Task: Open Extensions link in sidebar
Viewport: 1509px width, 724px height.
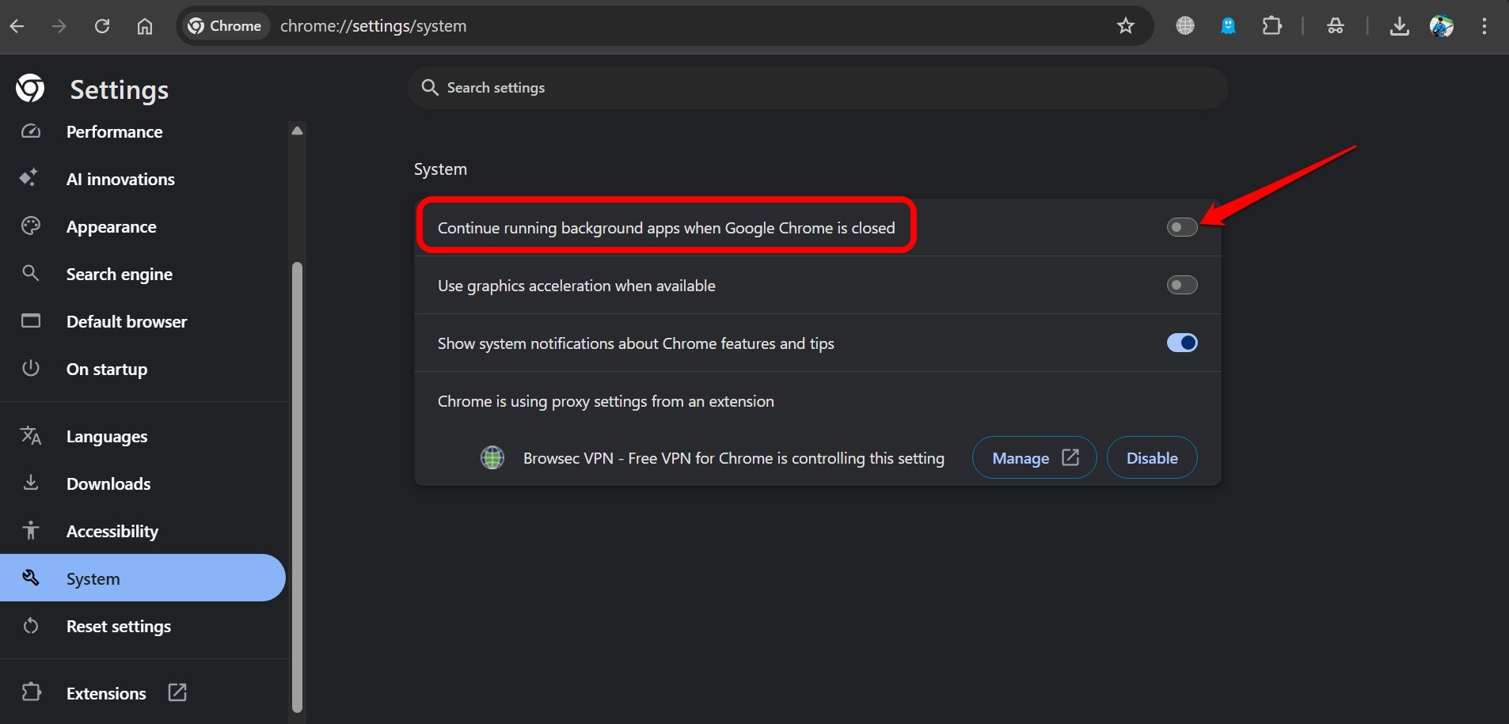Action: (106, 693)
